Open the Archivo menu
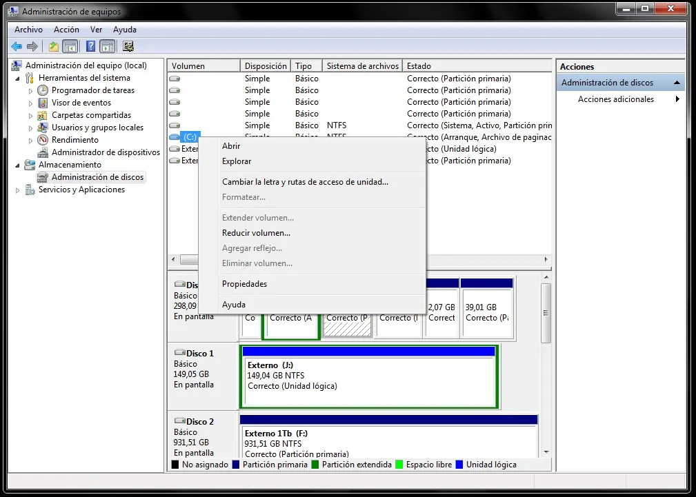The image size is (696, 497). (28, 30)
